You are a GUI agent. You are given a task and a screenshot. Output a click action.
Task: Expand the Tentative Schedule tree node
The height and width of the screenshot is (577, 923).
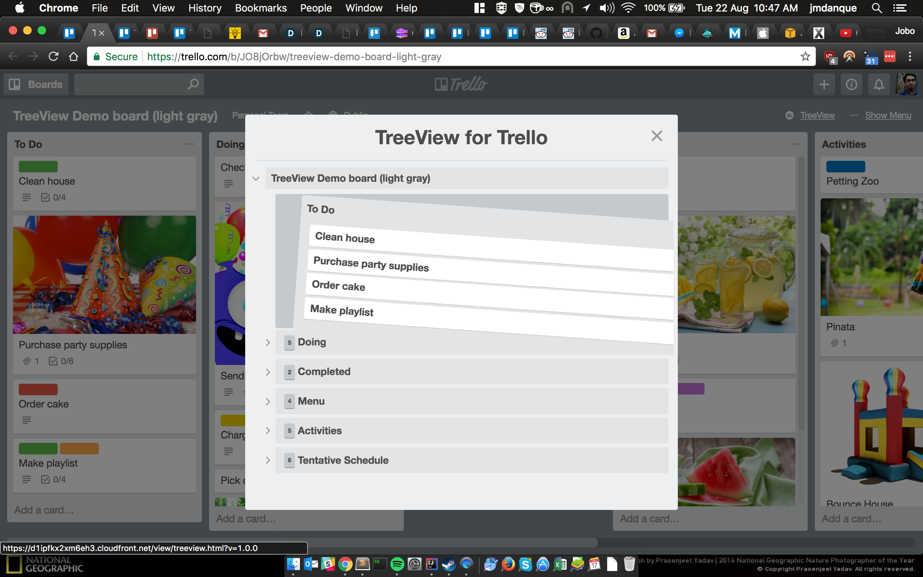point(268,460)
